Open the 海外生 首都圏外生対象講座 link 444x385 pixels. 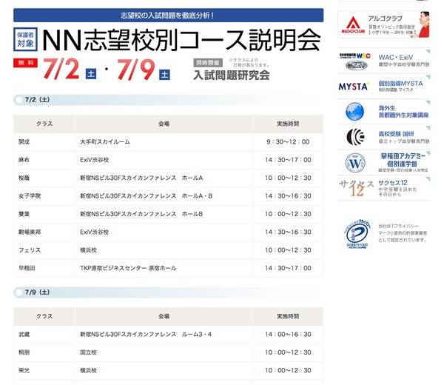403,112
